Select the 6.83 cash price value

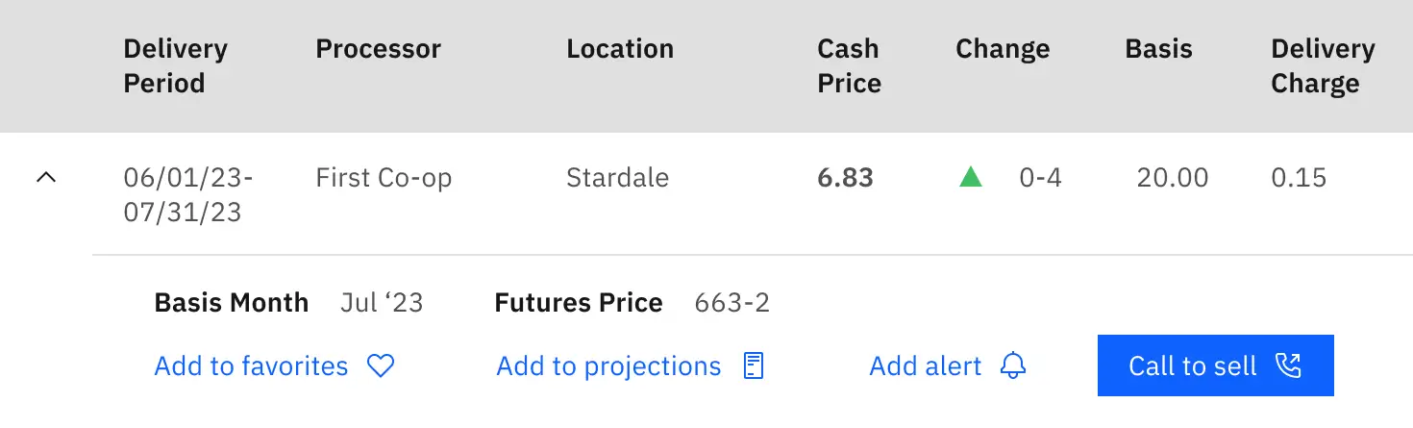845,178
